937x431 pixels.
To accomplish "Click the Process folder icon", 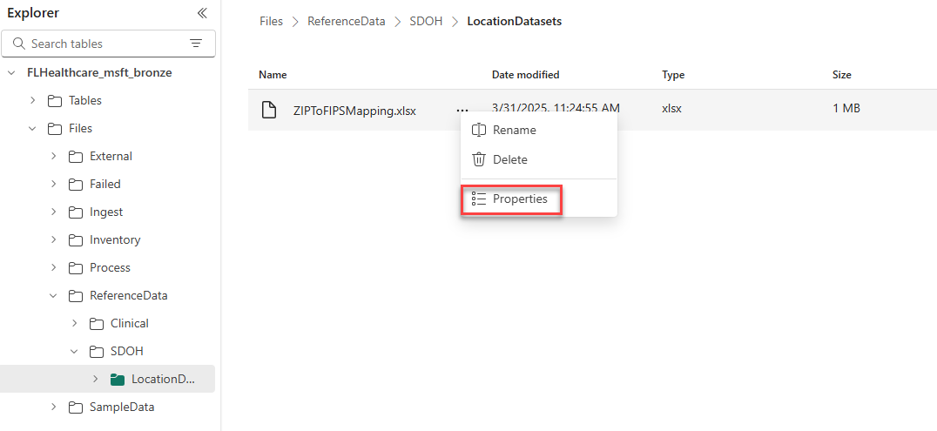I will (x=76, y=267).
